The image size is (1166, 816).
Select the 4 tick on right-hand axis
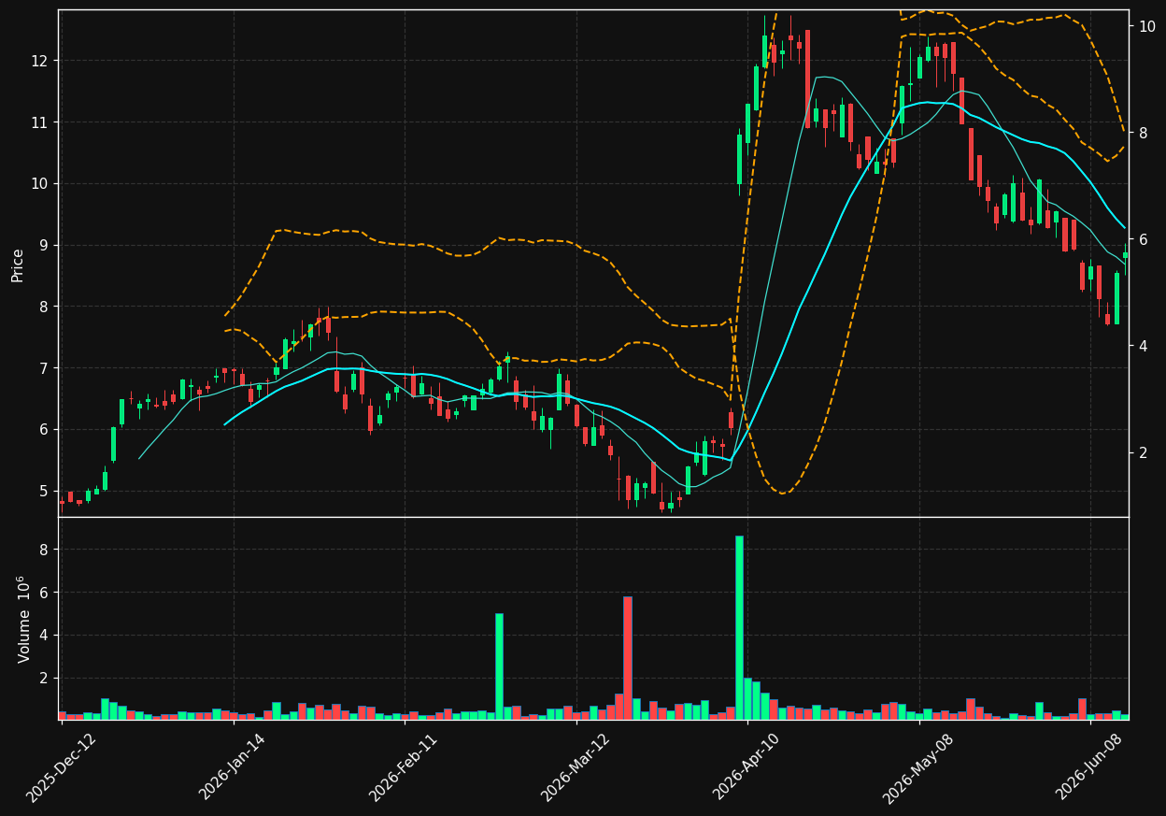tap(1143, 346)
